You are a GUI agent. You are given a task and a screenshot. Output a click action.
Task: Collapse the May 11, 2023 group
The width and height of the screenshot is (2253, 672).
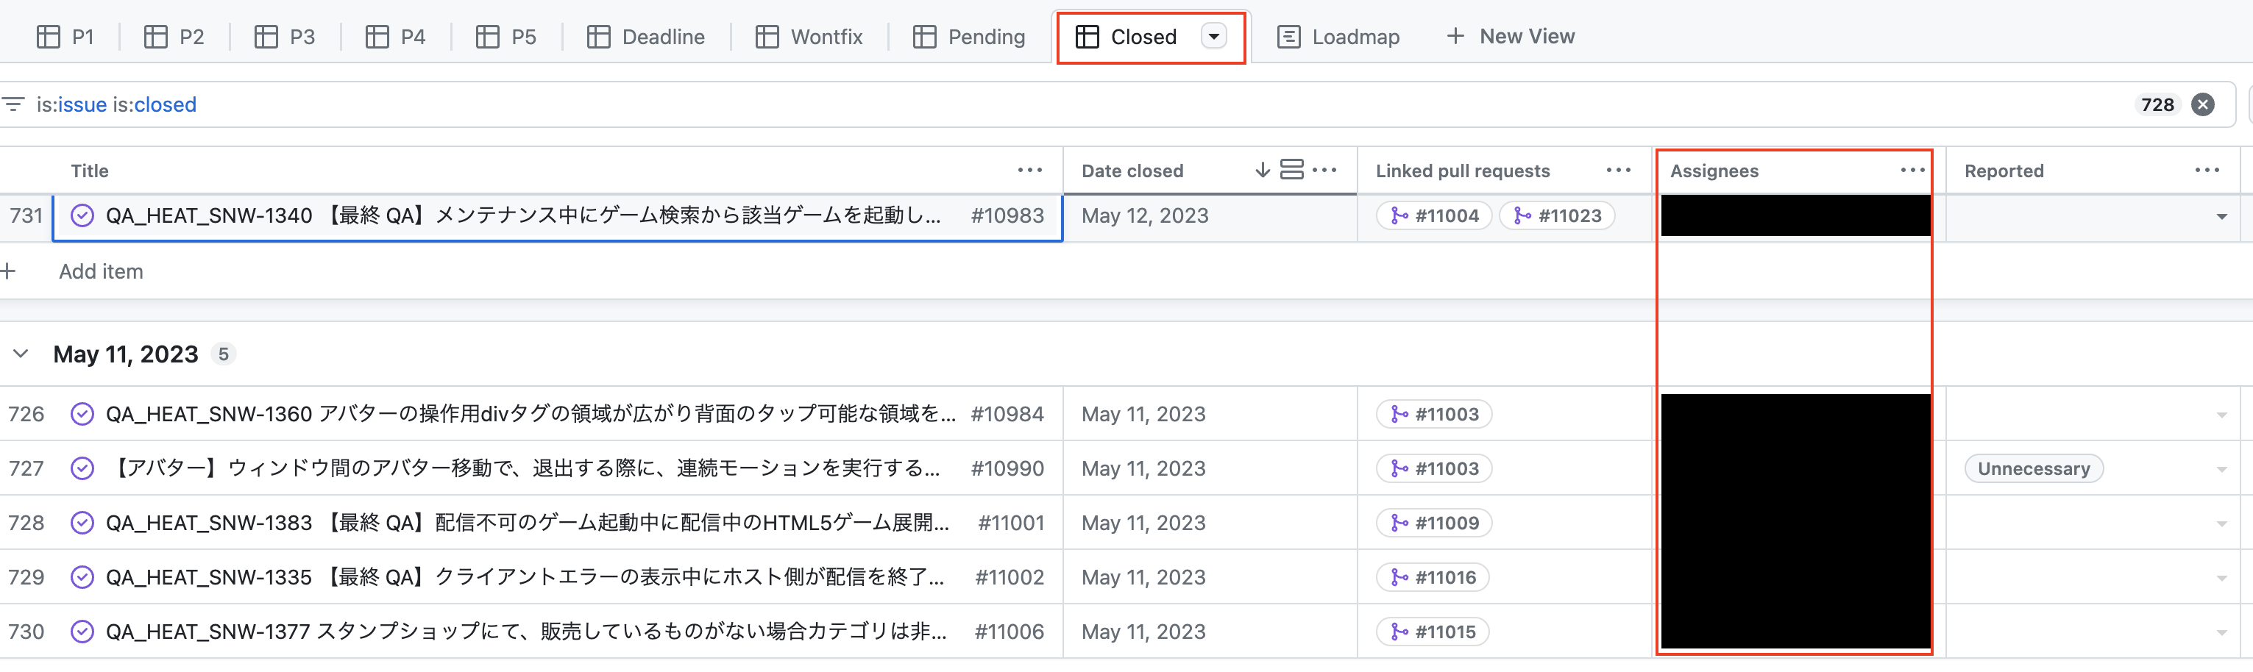(x=20, y=354)
